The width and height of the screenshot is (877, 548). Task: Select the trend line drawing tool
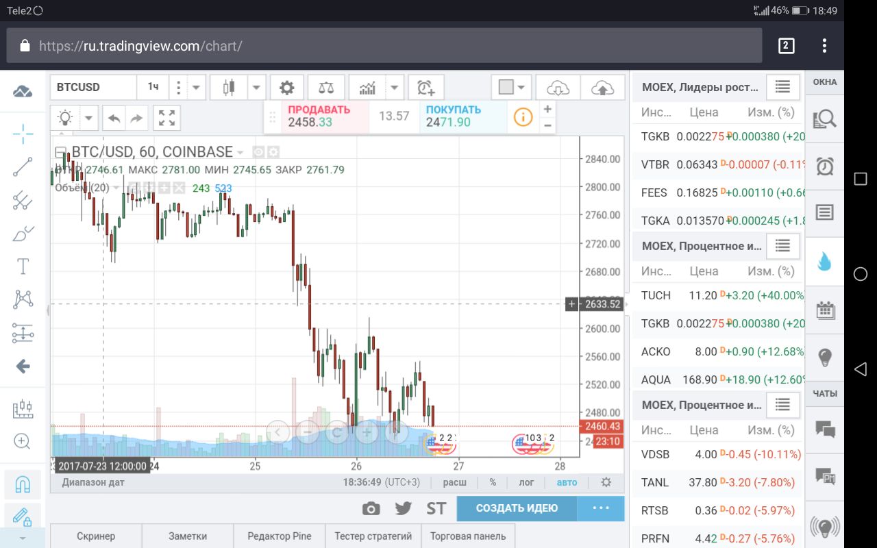[x=23, y=167]
